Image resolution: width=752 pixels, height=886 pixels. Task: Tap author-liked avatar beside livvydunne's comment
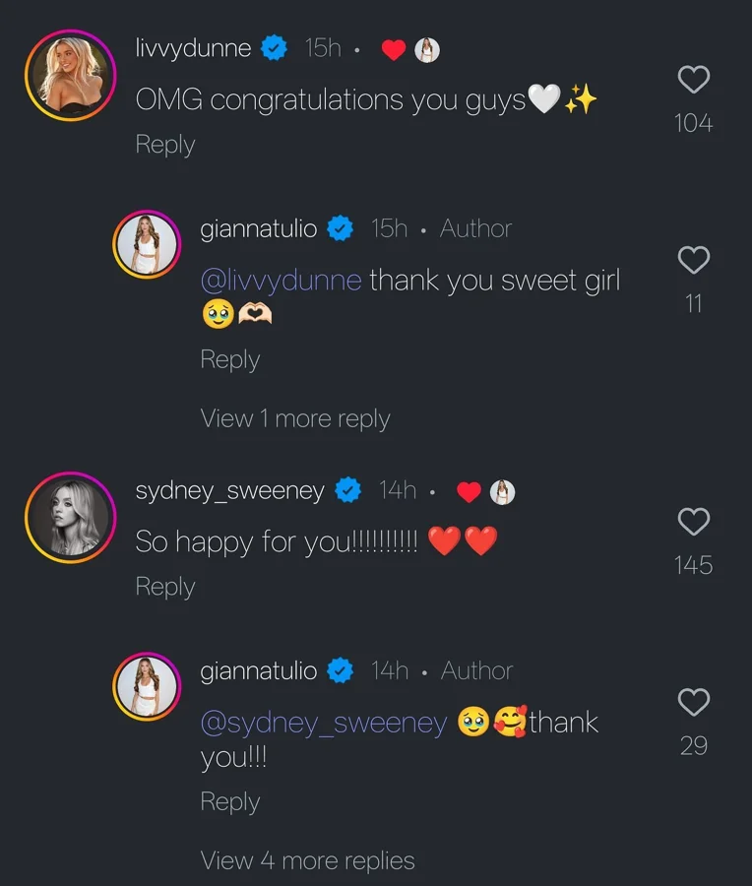(426, 50)
